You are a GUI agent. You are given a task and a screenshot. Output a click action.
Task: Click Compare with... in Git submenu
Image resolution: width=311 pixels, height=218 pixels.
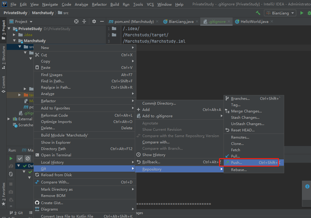pyautogui.click(x=179, y=142)
